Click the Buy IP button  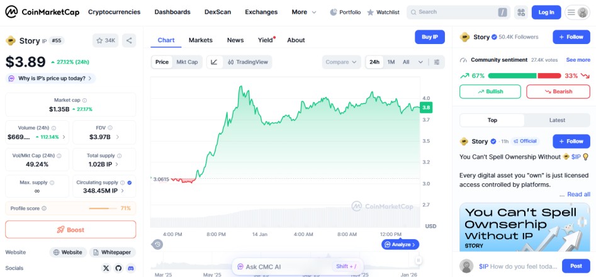[x=429, y=37]
